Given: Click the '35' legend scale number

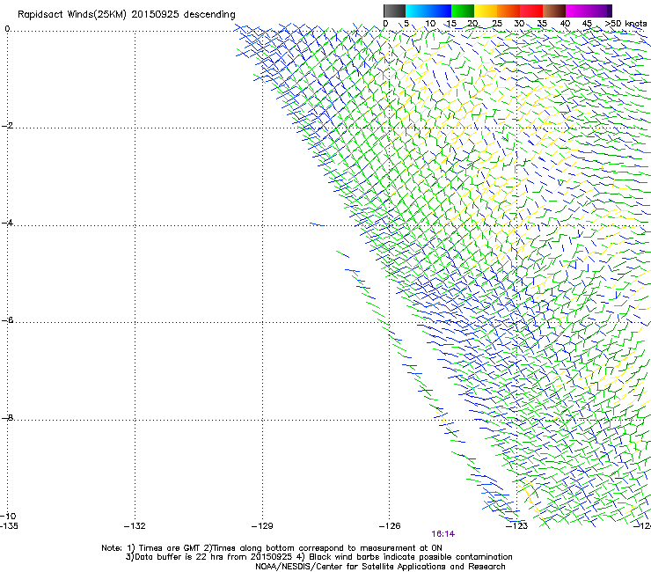Looking at the screenshot, I should (x=542, y=24).
